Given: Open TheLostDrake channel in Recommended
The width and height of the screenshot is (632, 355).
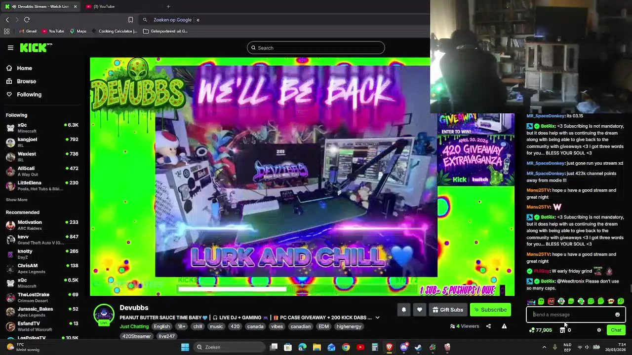Looking at the screenshot, I should coord(42,297).
